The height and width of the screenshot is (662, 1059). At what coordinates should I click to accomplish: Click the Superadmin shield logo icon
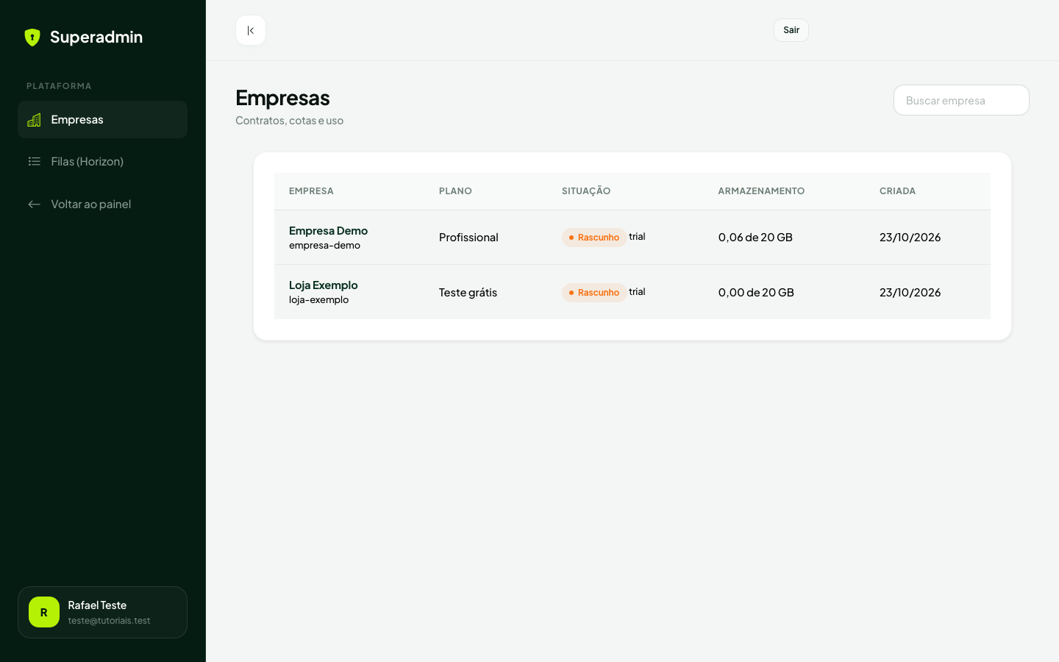32,38
